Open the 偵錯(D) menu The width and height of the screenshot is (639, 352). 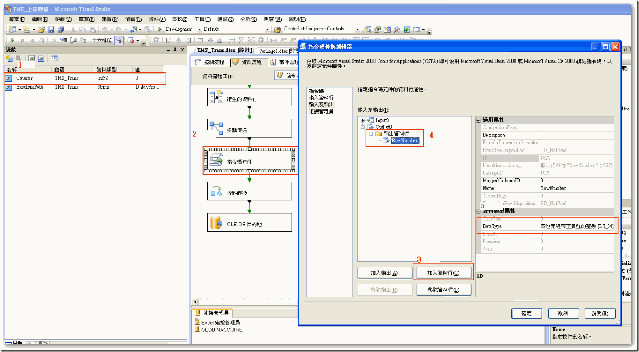(x=133, y=19)
